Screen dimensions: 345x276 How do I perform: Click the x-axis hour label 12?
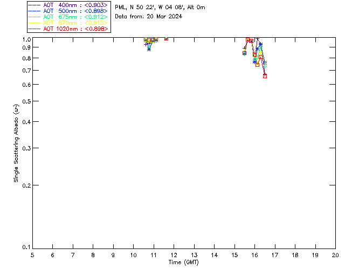(x=174, y=256)
